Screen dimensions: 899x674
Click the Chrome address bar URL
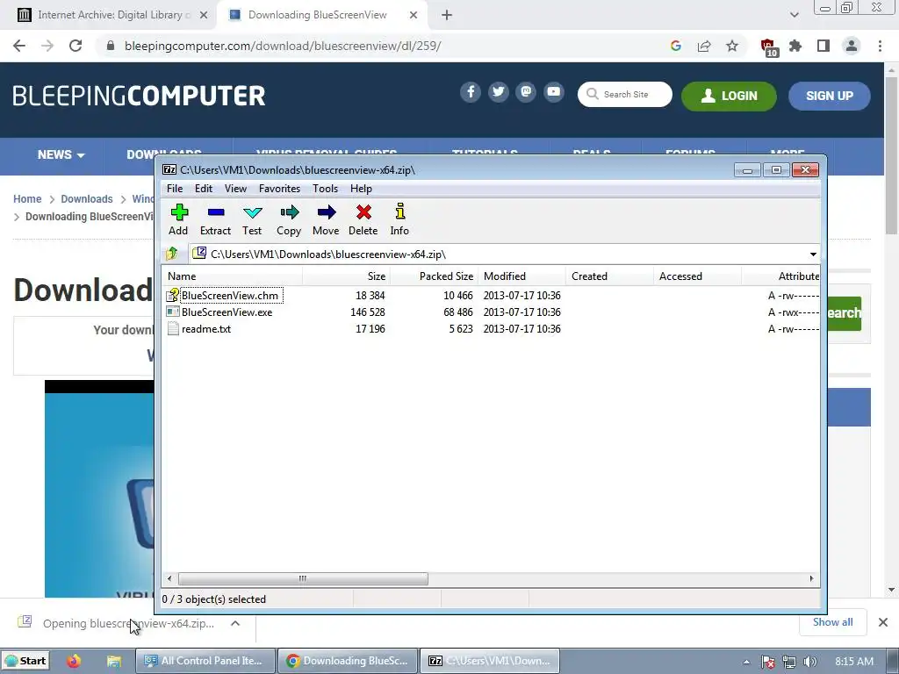tap(283, 46)
